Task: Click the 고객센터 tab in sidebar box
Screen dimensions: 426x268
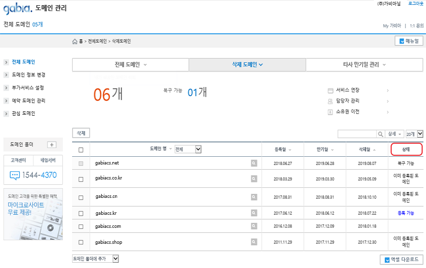Action: point(18,161)
